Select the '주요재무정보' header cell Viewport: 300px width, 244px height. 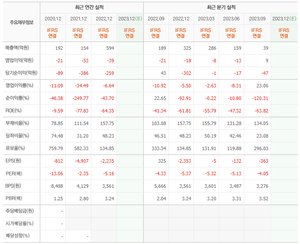point(22,22)
